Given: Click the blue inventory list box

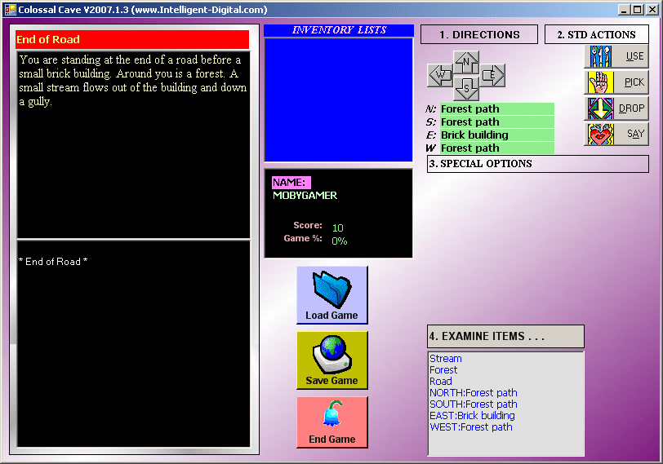Looking at the screenshot, I should pos(338,99).
